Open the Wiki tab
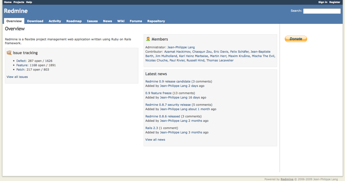The image size is (345, 181). tap(121, 21)
